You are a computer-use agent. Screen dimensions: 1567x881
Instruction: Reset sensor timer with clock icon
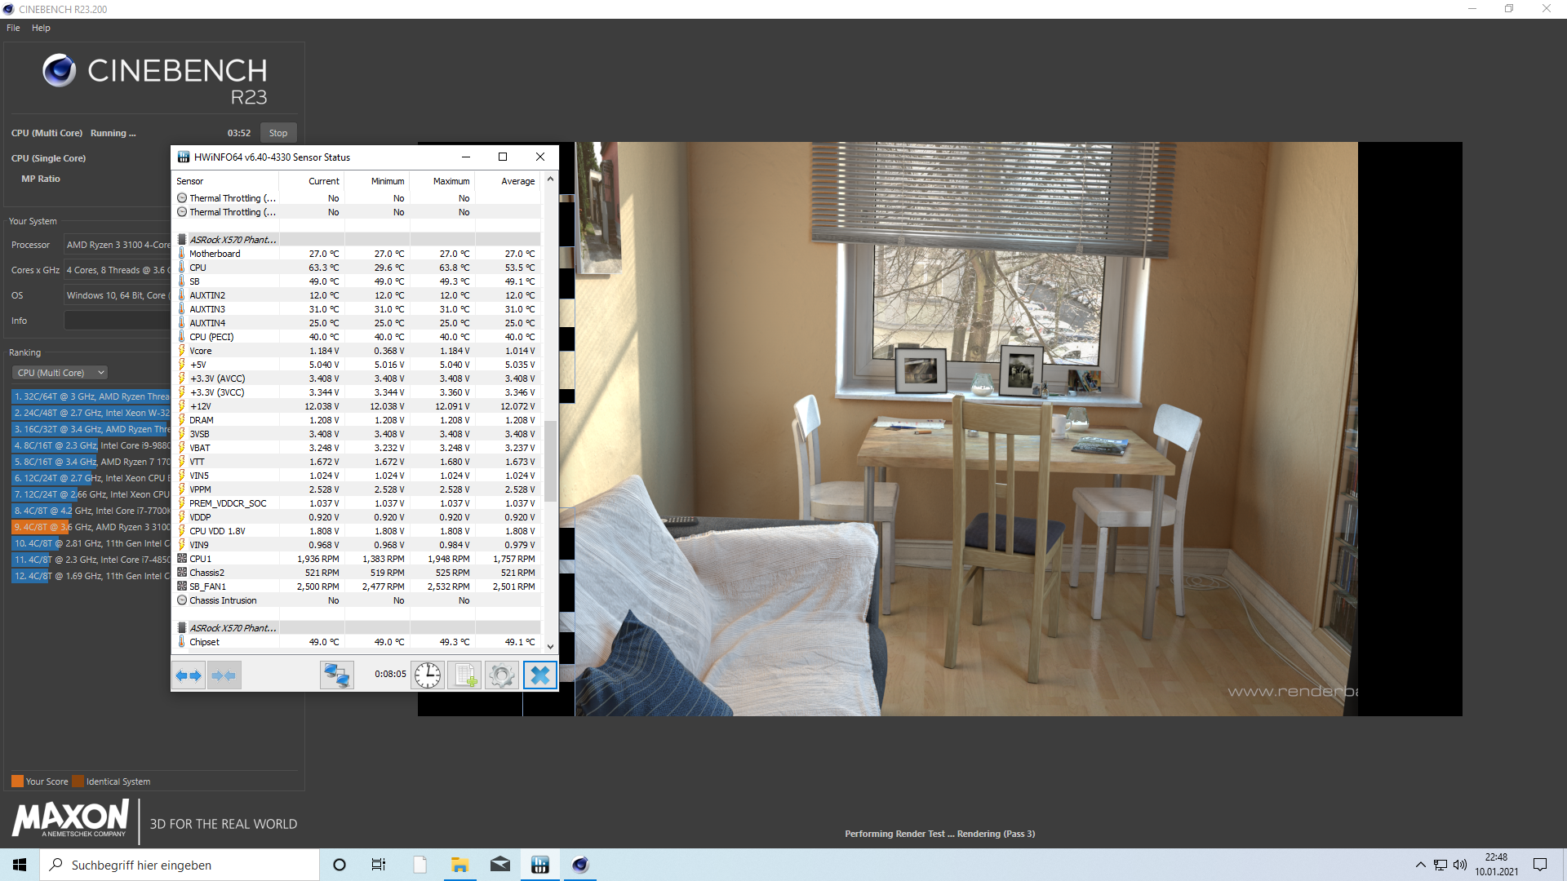[428, 675]
